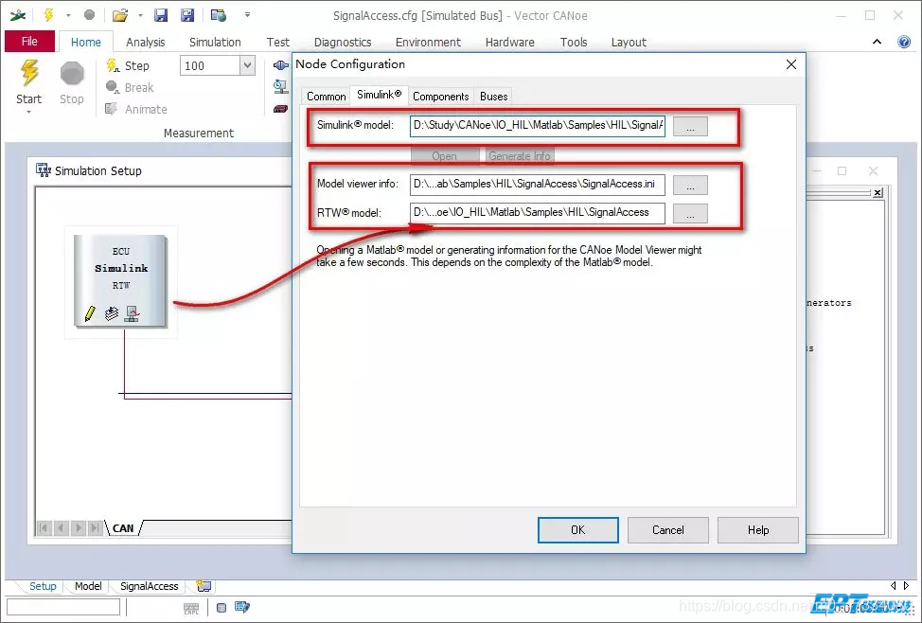Switch to the Simulation ribbon tab
Image resolution: width=922 pixels, height=623 pixels.
pos(215,43)
